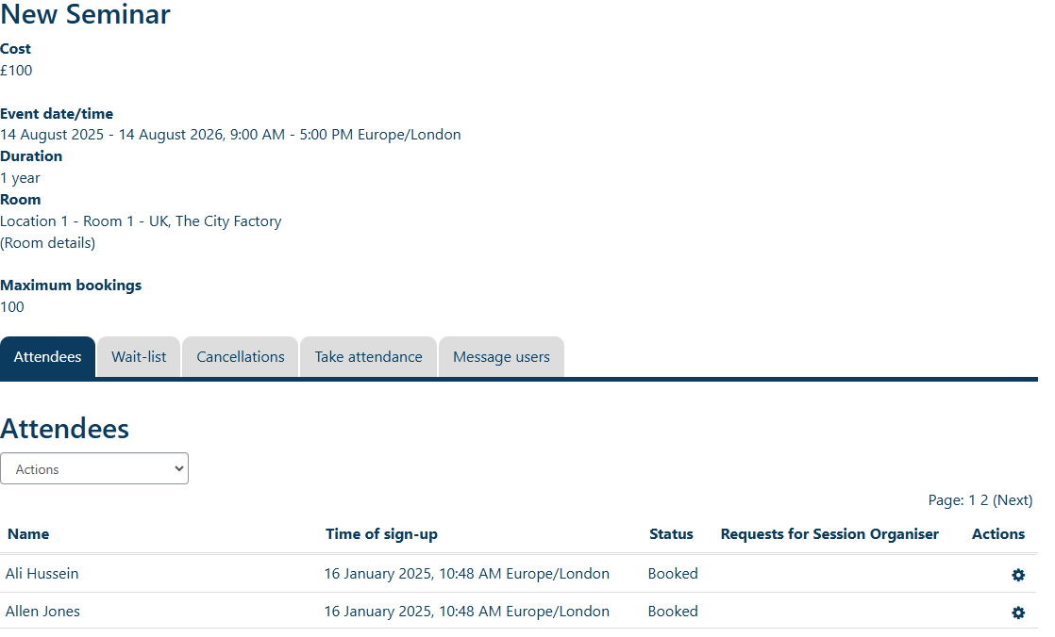Select page 1 in the pagination

pos(973,500)
